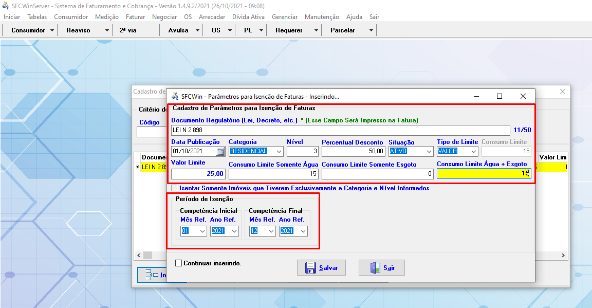Viewport: 592px width, 308px height.
Task: Expand the Situação dropdown showing ATIVO
Action: pos(429,152)
